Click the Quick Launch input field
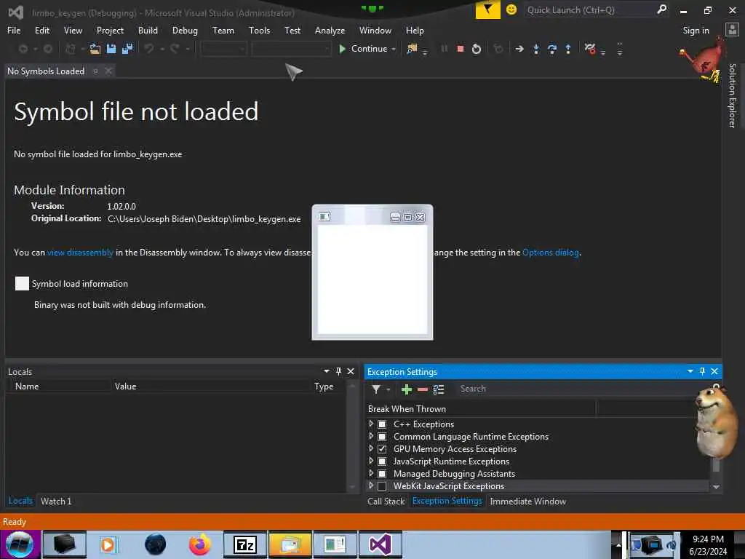Screen dimensions: 745x559 point(589,9)
